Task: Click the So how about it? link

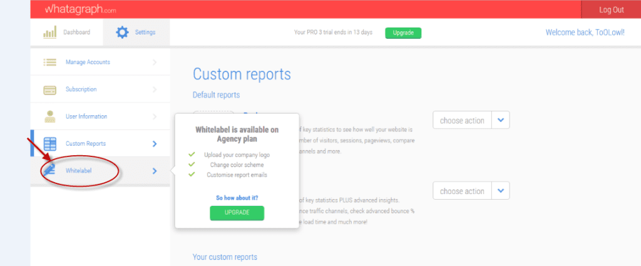Action: pos(237,198)
